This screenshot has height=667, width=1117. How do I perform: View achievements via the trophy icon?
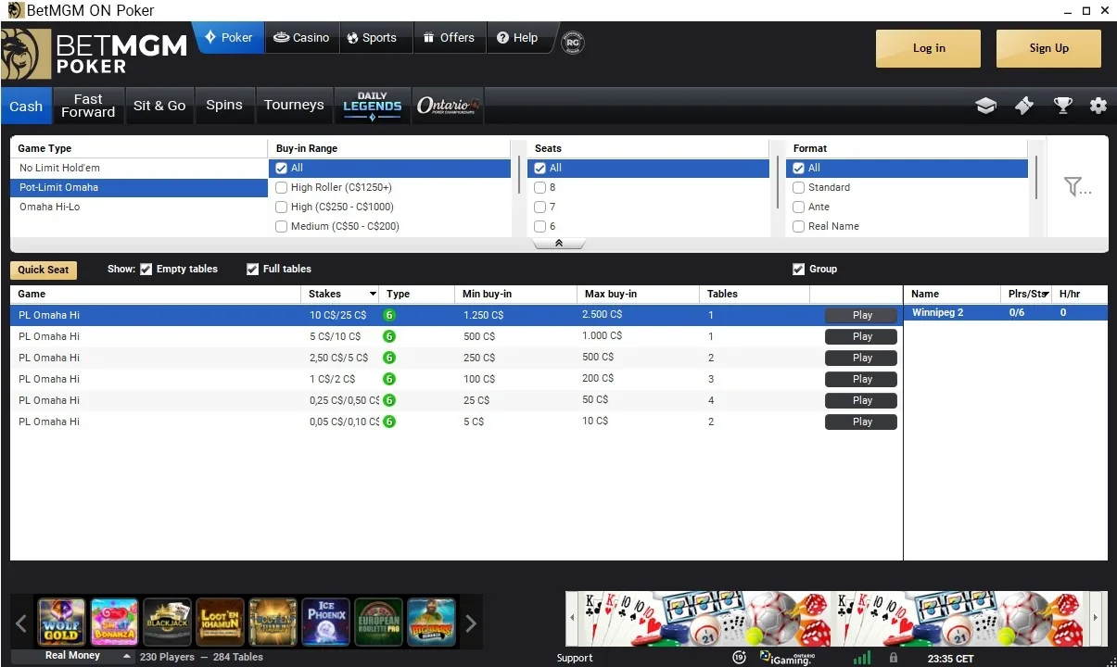point(1062,106)
